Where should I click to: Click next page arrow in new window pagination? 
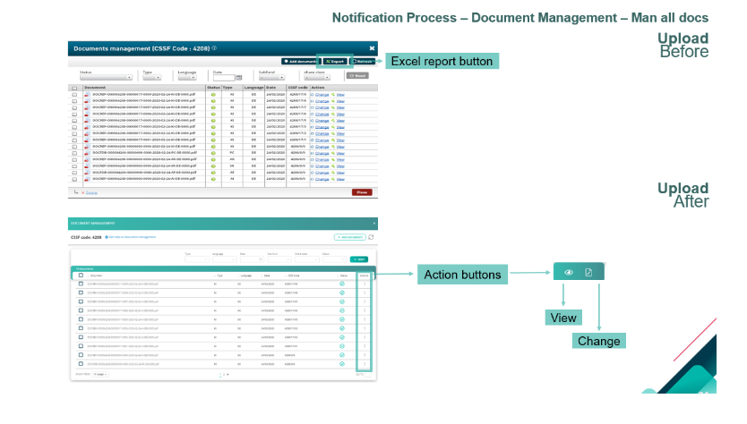click(228, 375)
